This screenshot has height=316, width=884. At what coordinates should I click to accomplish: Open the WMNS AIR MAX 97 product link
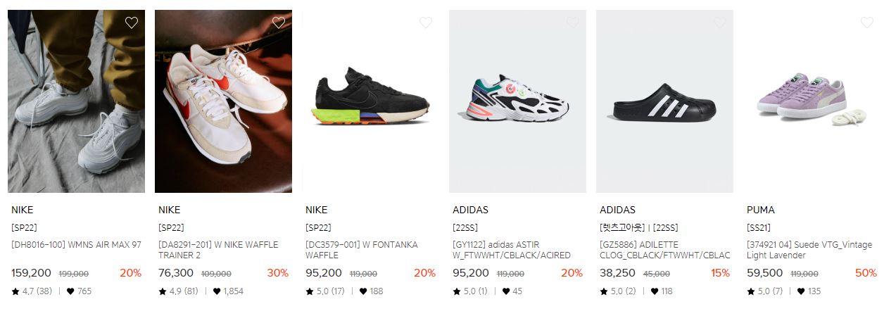76,245
